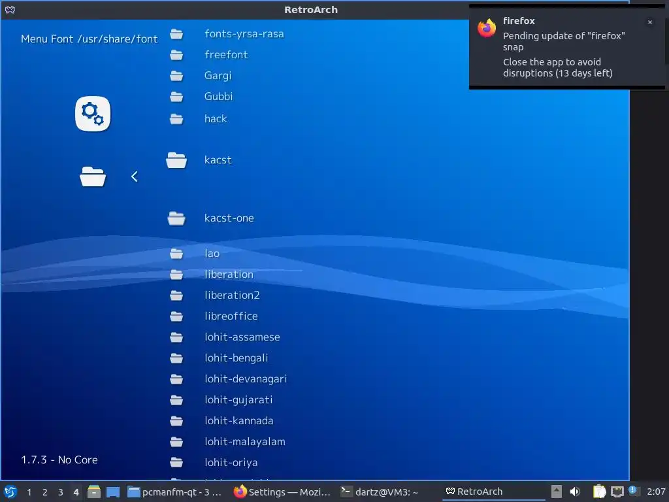Screen dimensions: 669x502
Task: Click the show desktop icon in taskbar
Action: coord(113,492)
